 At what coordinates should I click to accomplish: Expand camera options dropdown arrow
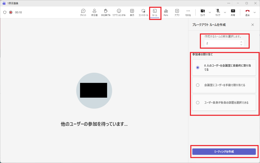coord(210,12)
